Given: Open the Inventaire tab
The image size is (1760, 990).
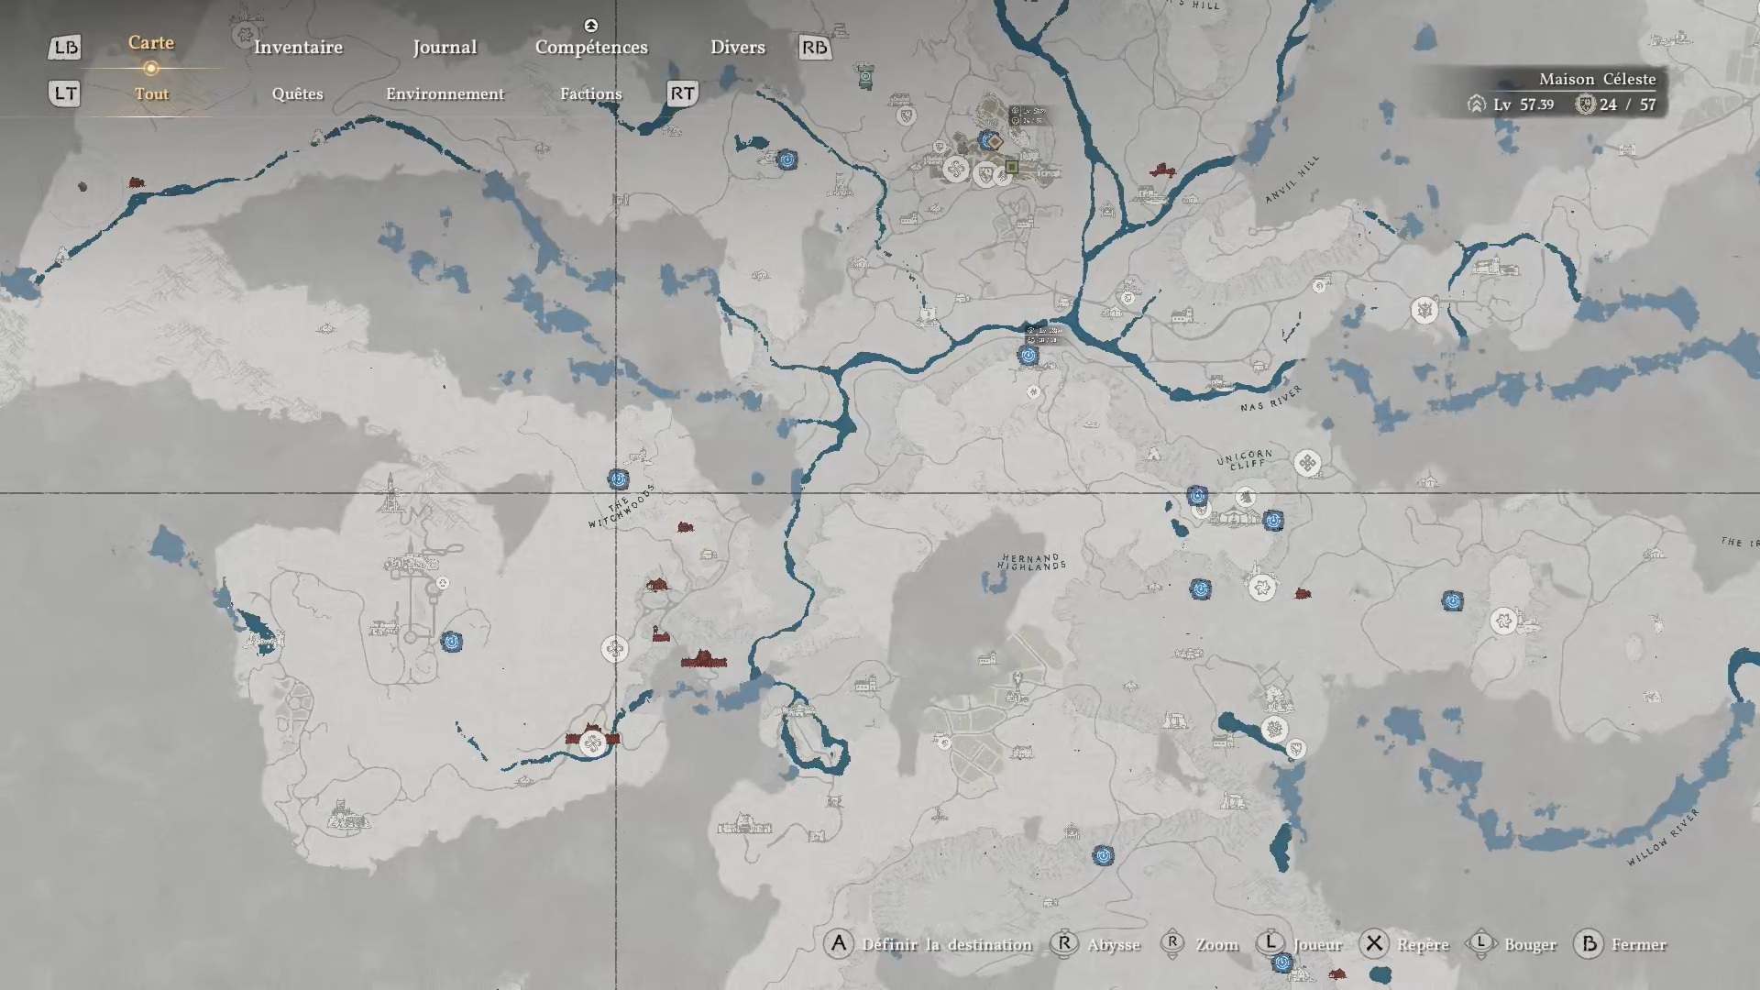Looking at the screenshot, I should 298,47.
